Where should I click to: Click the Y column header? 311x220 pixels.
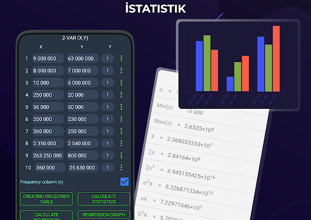pyautogui.click(x=82, y=47)
